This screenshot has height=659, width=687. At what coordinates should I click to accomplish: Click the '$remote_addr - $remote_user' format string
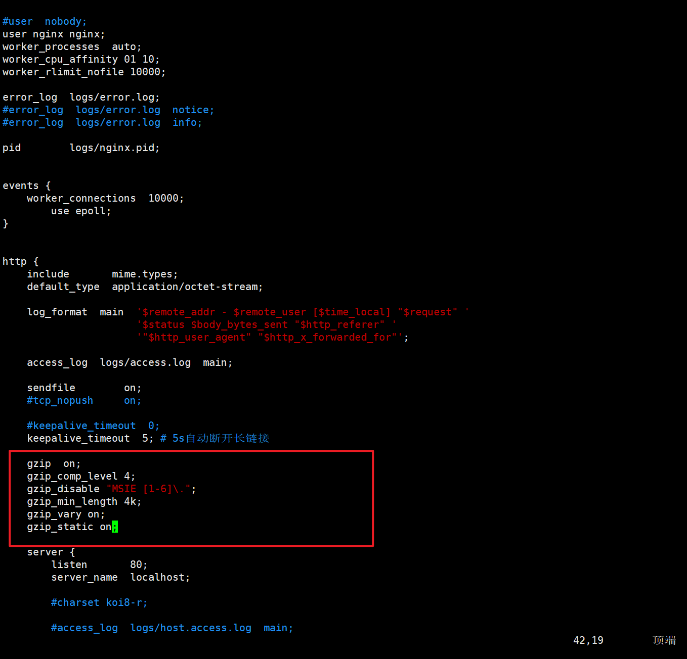tap(303, 312)
